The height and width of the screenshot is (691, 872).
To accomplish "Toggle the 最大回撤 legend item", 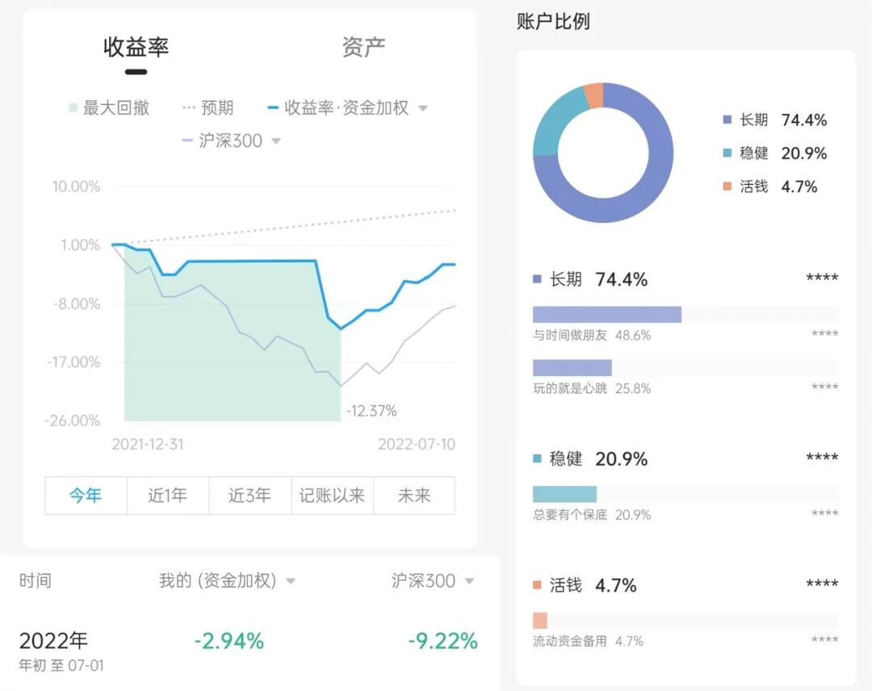I will tap(109, 108).
